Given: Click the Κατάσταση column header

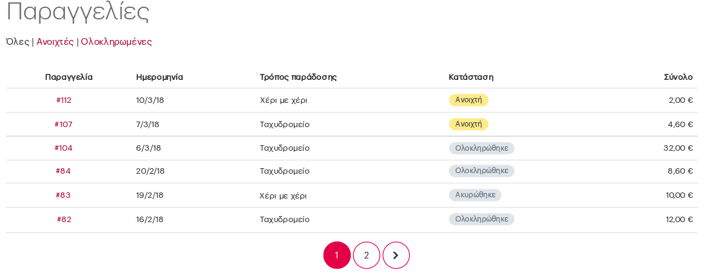Looking at the screenshot, I should point(471,77).
